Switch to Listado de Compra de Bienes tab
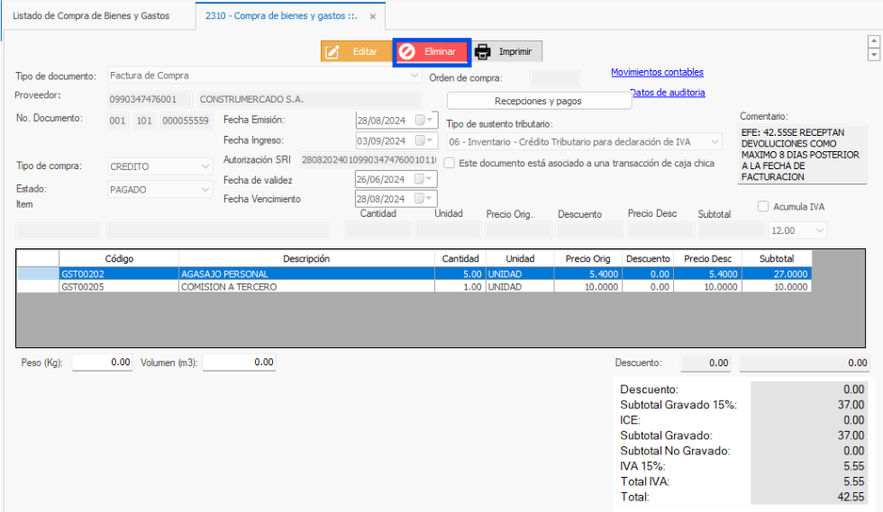Screen dimensions: 883x512 pos(91,16)
